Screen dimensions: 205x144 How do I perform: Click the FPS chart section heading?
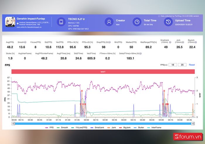(7, 65)
